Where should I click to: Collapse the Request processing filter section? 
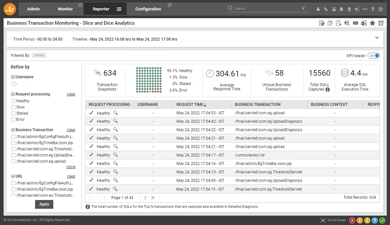[13, 94]
